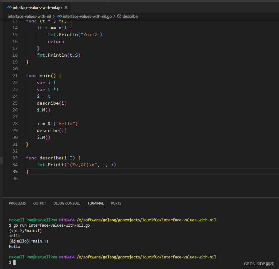
Task: Switch to the DEBUG CONSOLE tab
Action: coord(67,203)
